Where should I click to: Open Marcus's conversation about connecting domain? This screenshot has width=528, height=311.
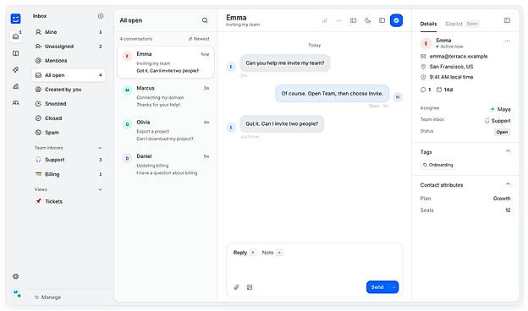pos(166,96)
